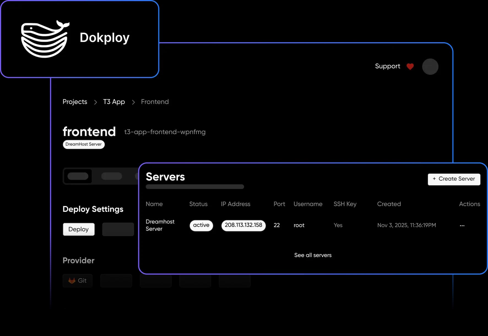Click the username value root
The width and height of the screenshot is (488, 336).
pyautogui.click(x=299, y=225)
